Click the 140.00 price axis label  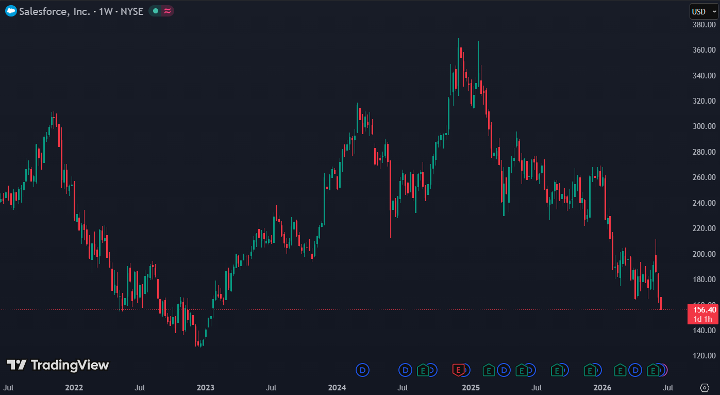click(x=705, y=331)
